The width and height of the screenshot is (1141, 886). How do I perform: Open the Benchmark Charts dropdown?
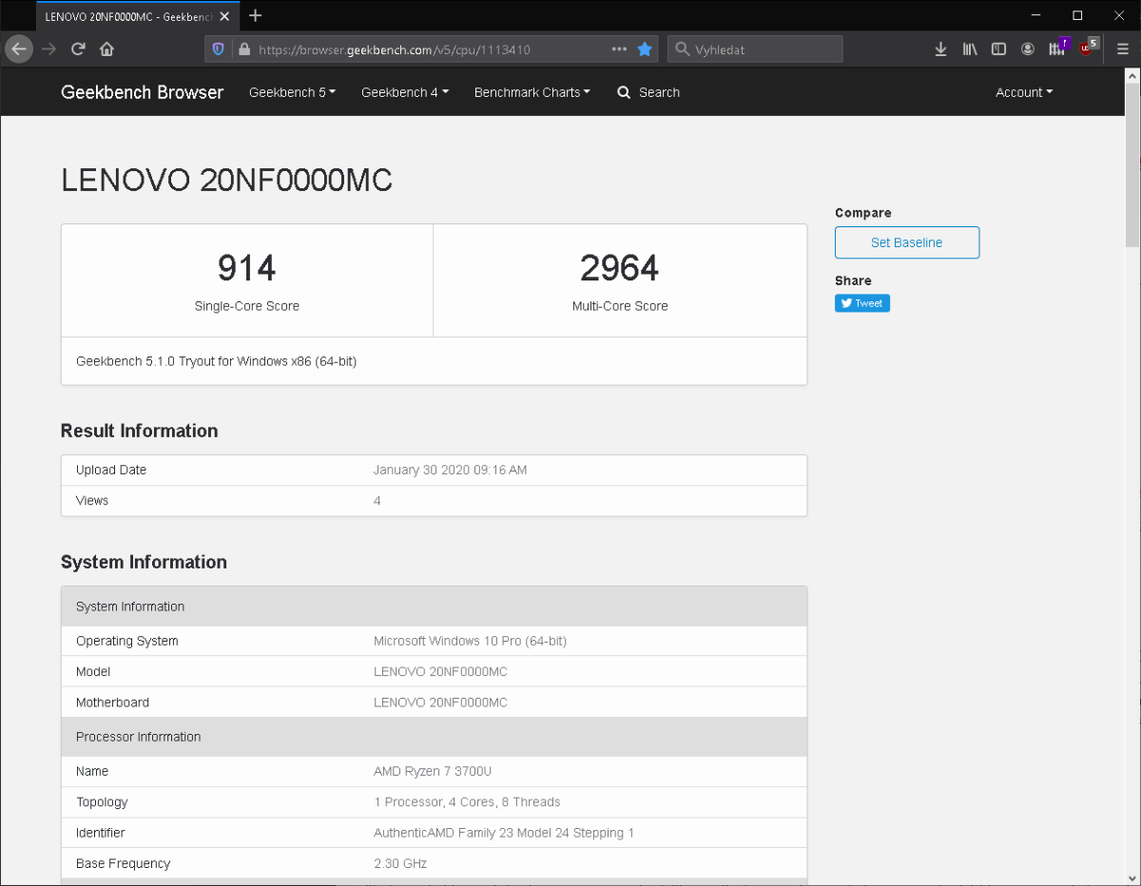(532, 92)
